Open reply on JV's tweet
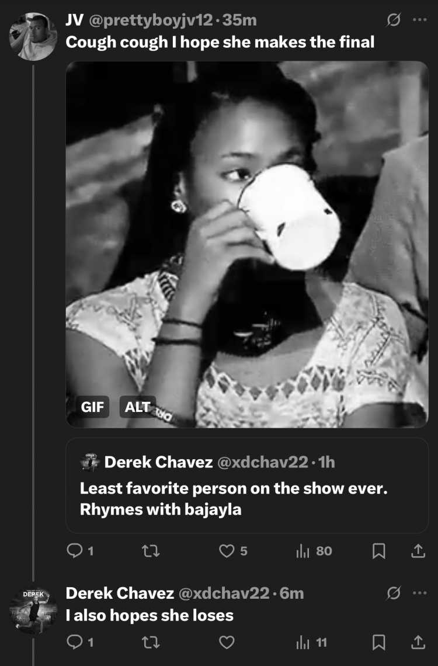438x666 pixels. point(80,551)
